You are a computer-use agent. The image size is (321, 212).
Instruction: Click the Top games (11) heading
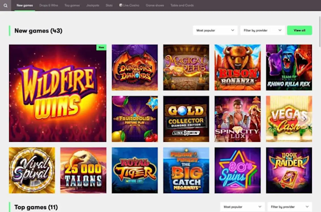pos(36,207)
